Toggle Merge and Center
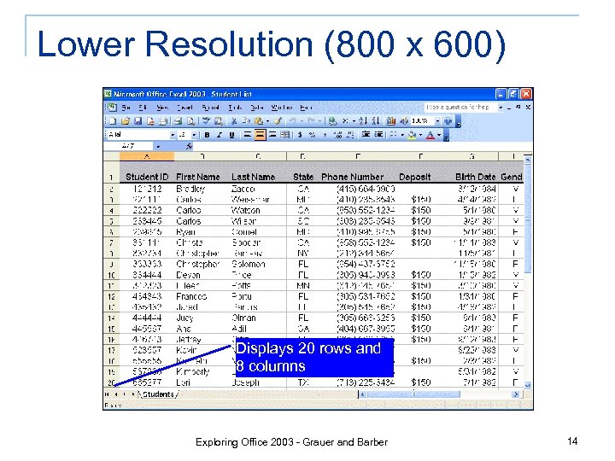This screenshot has height=461, width=615. pos(284,135)
